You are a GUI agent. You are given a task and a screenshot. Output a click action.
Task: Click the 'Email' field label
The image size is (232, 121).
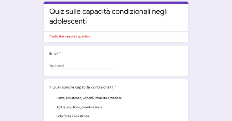coord(54,54)
